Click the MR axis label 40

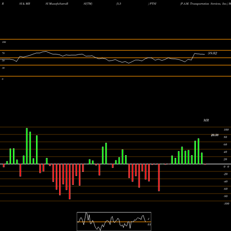click(225, 152)
